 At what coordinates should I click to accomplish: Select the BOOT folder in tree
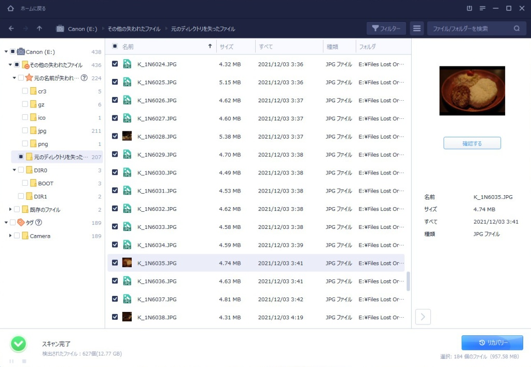tap(46, 183)
